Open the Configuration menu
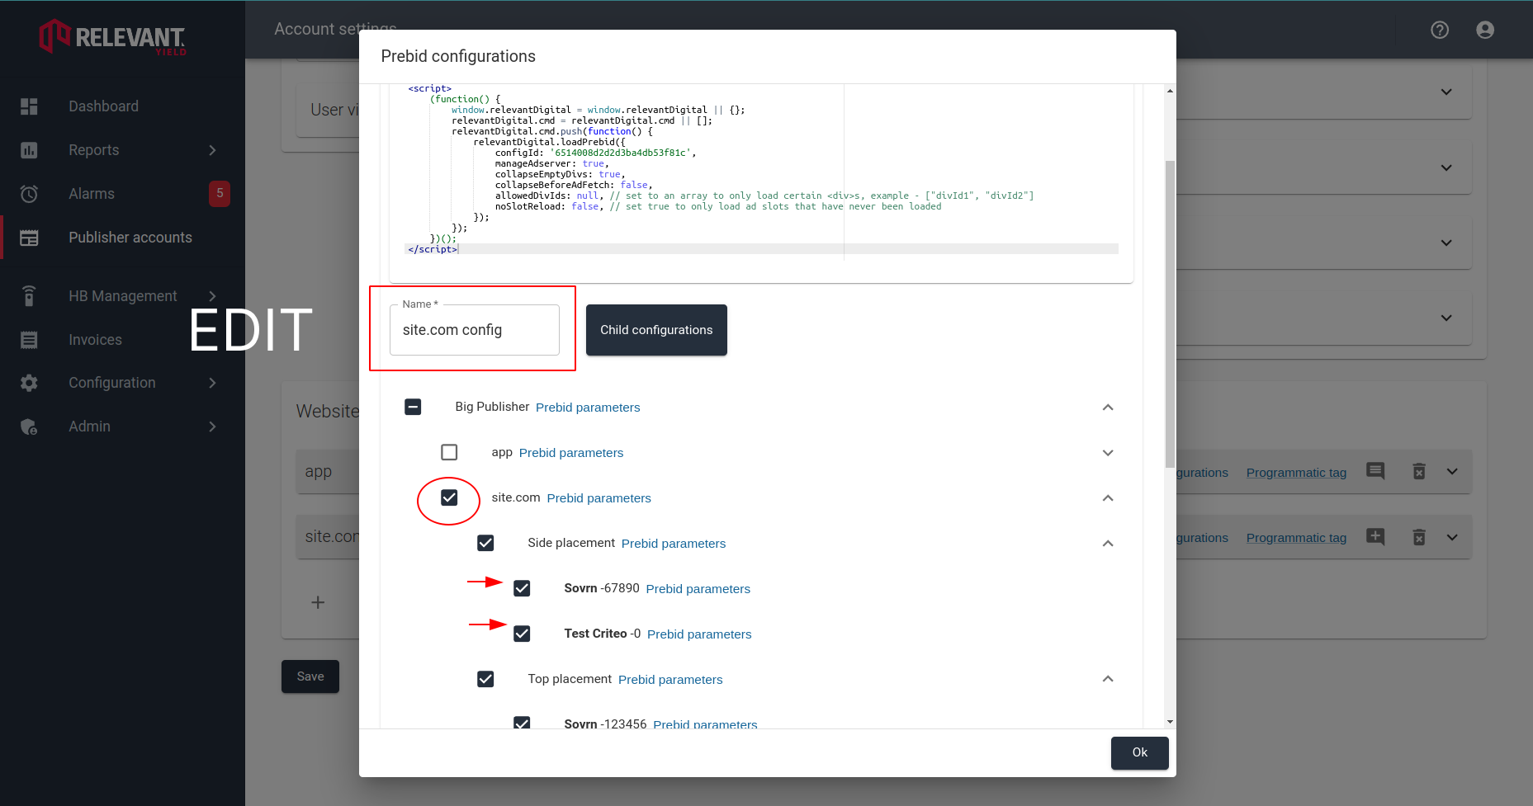This screenshot has width=1533, height=806. click(x=112, y=382)
